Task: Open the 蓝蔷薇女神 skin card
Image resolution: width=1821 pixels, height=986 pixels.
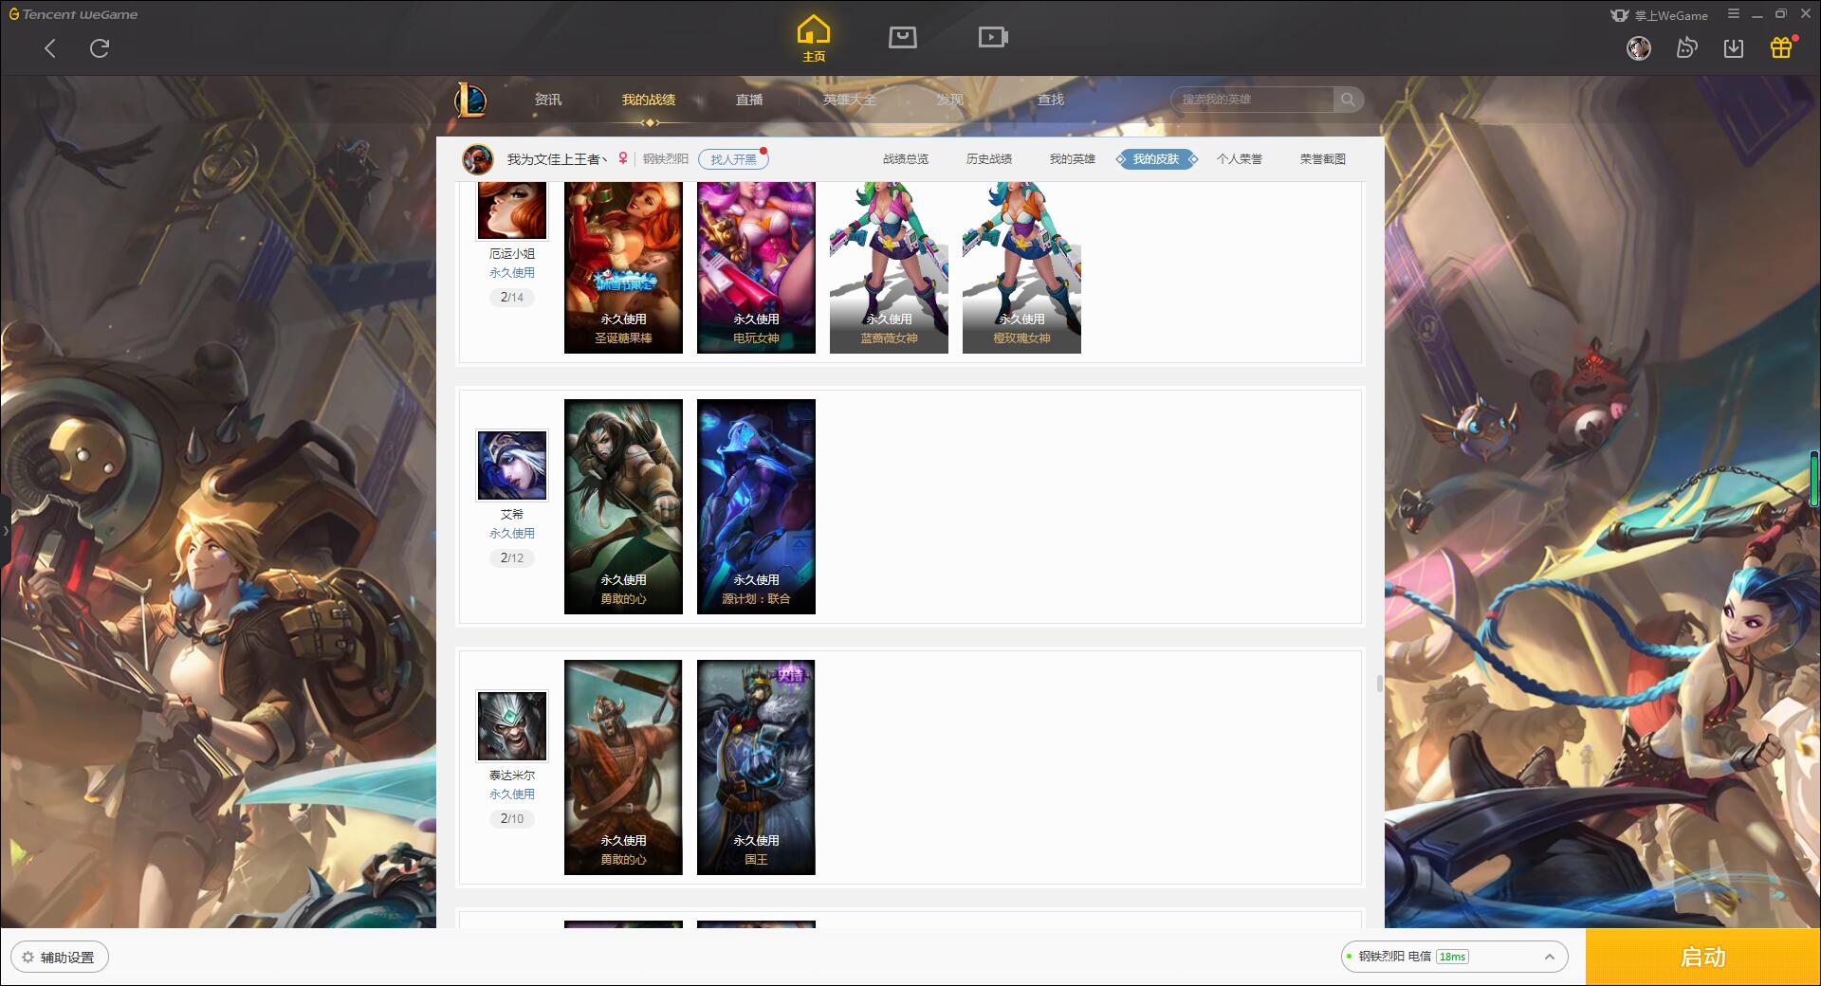Action: [889, 267]
